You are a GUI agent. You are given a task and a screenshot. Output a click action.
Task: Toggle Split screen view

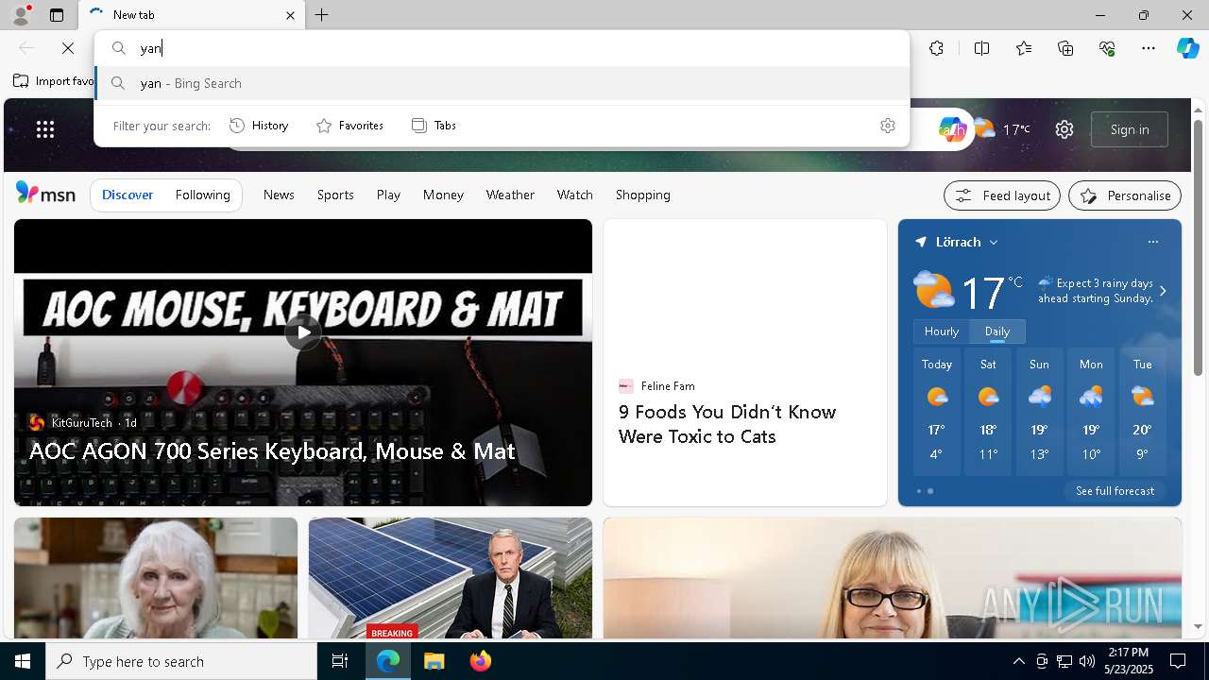tap(981, 48)
